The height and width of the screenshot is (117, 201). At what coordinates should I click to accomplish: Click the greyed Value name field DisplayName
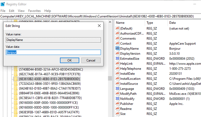(x=53, y=40)
